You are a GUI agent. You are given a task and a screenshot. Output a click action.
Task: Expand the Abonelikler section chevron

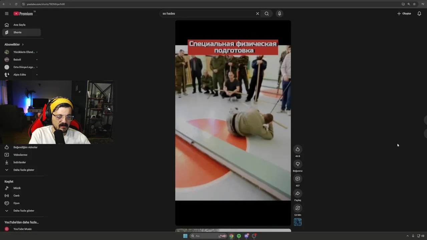(x=23, y=44)
